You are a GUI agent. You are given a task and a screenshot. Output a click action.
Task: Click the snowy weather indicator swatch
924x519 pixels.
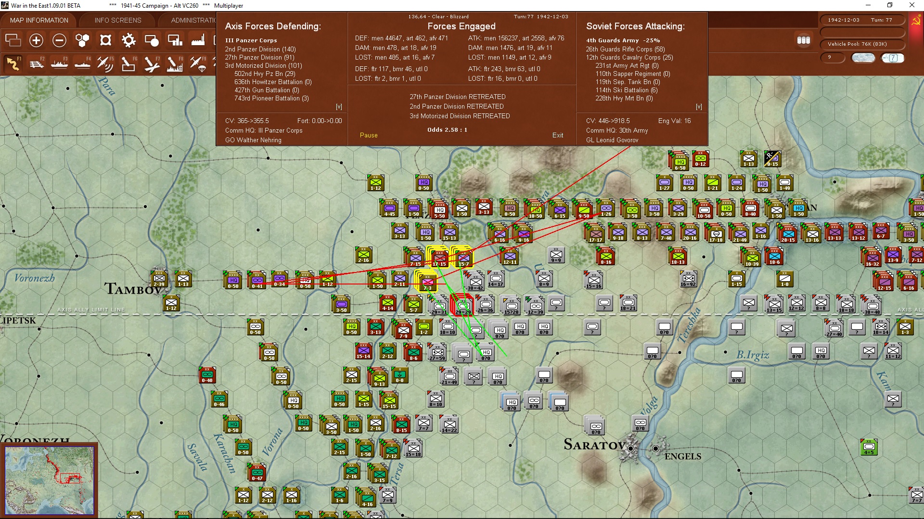pos(863,58)
